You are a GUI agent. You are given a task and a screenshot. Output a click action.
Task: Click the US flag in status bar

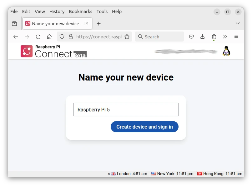(154, 174)
